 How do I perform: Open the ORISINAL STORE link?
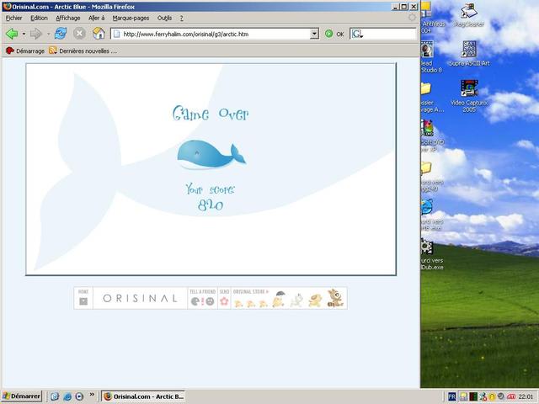[x=251, y=292]
